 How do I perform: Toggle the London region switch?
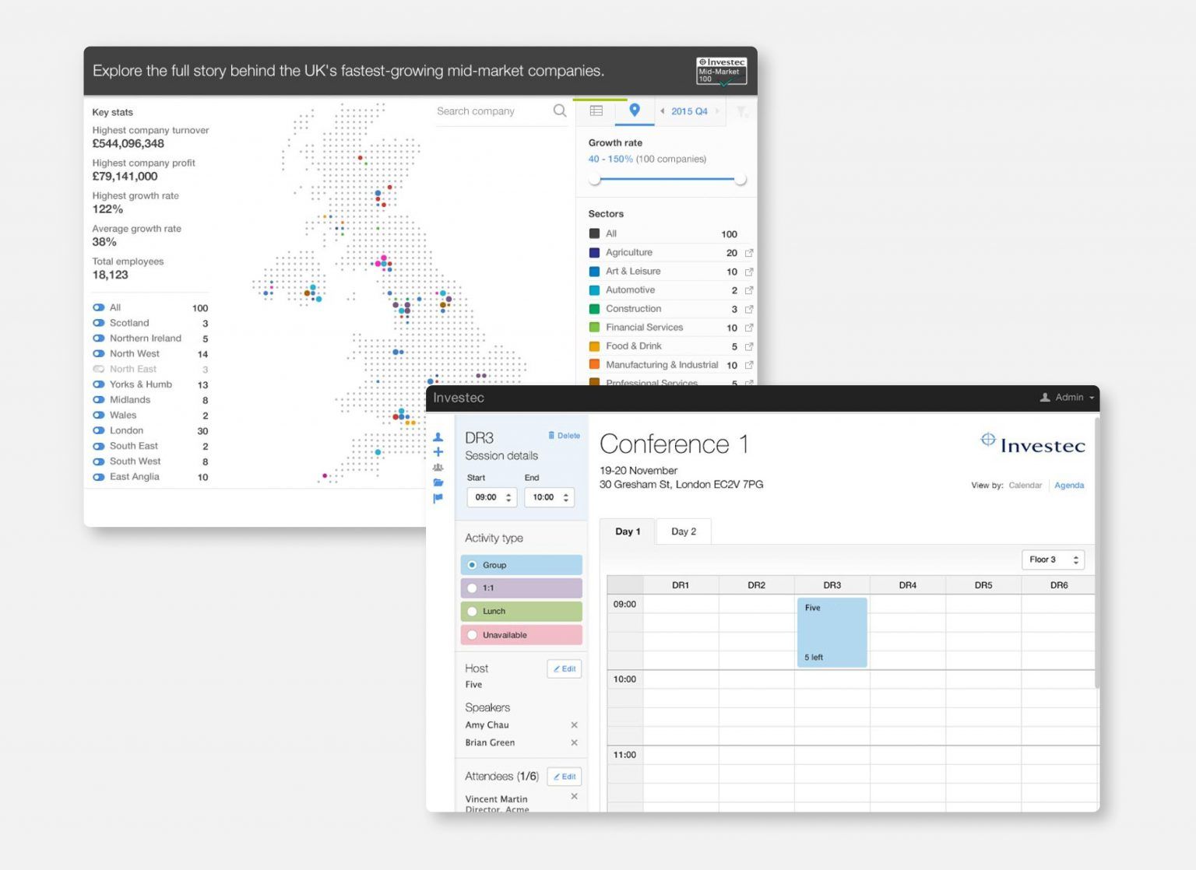click(x=99, y=430)
